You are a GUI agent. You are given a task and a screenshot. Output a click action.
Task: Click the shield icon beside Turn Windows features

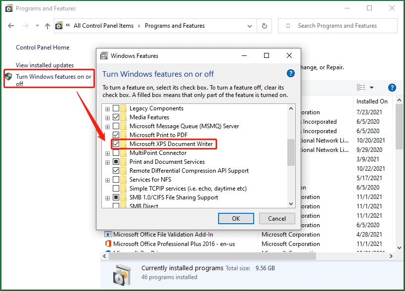coord(9,77)
